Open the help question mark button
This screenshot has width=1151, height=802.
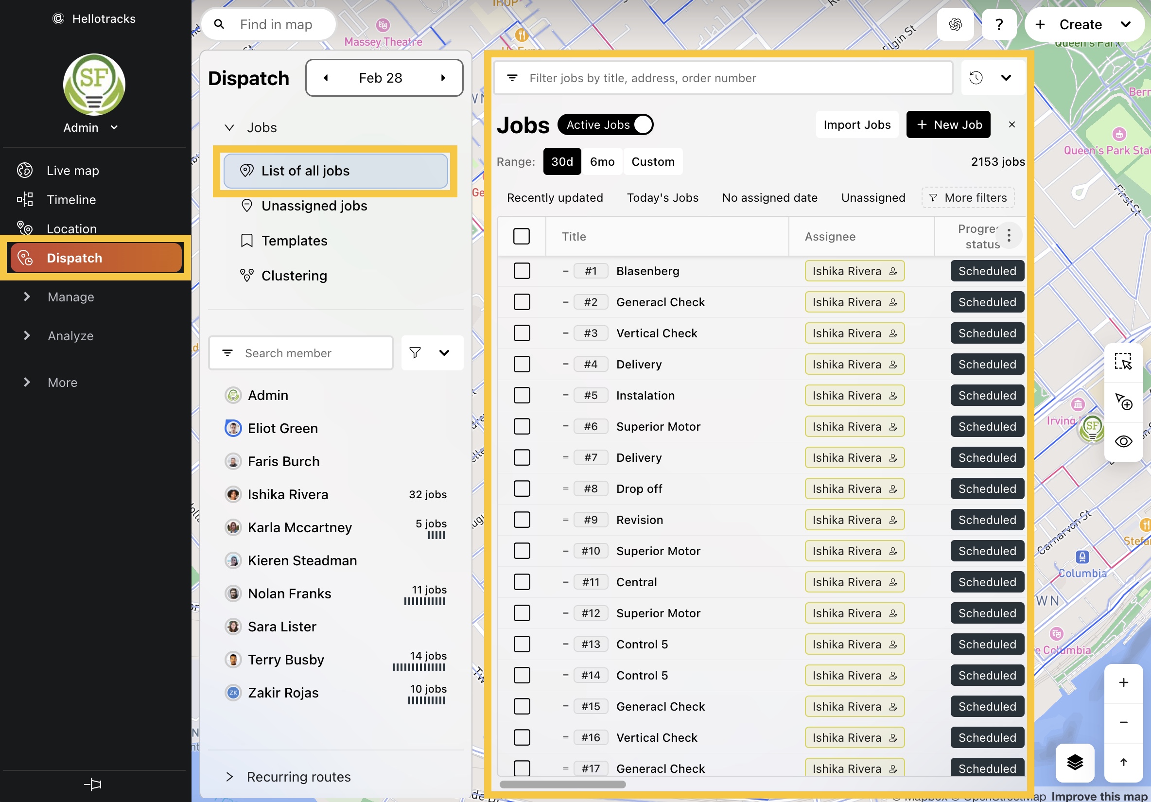coord(998,25)
